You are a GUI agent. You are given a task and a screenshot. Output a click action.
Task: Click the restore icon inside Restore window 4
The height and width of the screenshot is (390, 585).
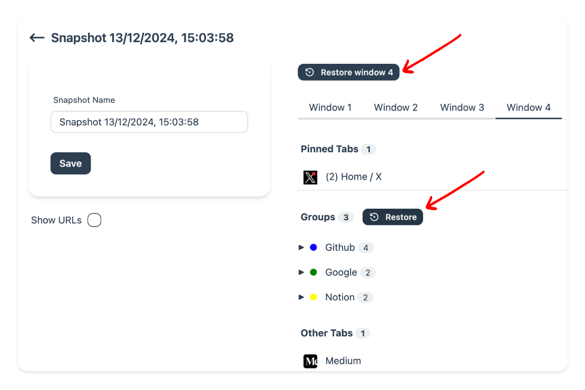coord(308,72)
